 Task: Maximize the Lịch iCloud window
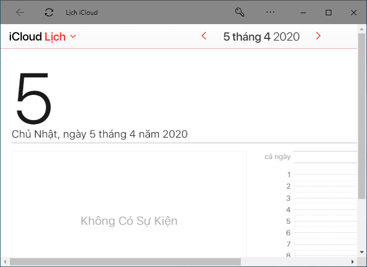pyautogui.click(x=329, y=13)
